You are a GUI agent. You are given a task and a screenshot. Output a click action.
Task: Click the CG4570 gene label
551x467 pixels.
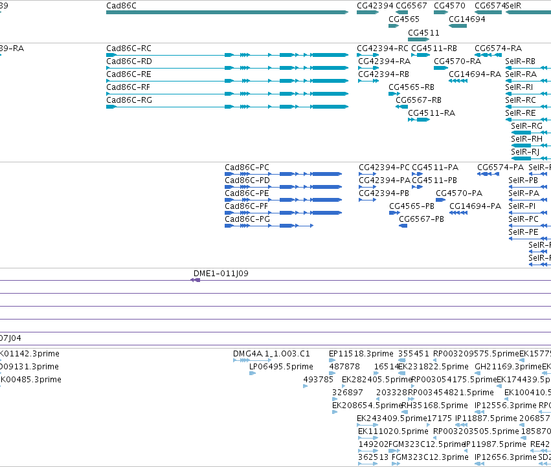pos(449,6)
